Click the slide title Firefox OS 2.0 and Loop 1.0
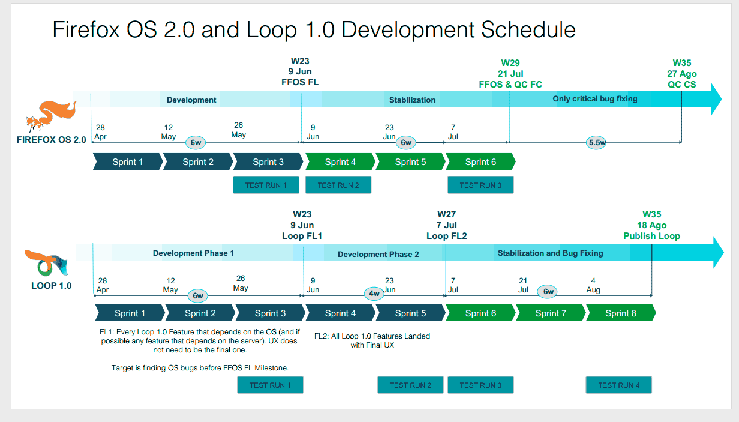 (x=314, y=29)
